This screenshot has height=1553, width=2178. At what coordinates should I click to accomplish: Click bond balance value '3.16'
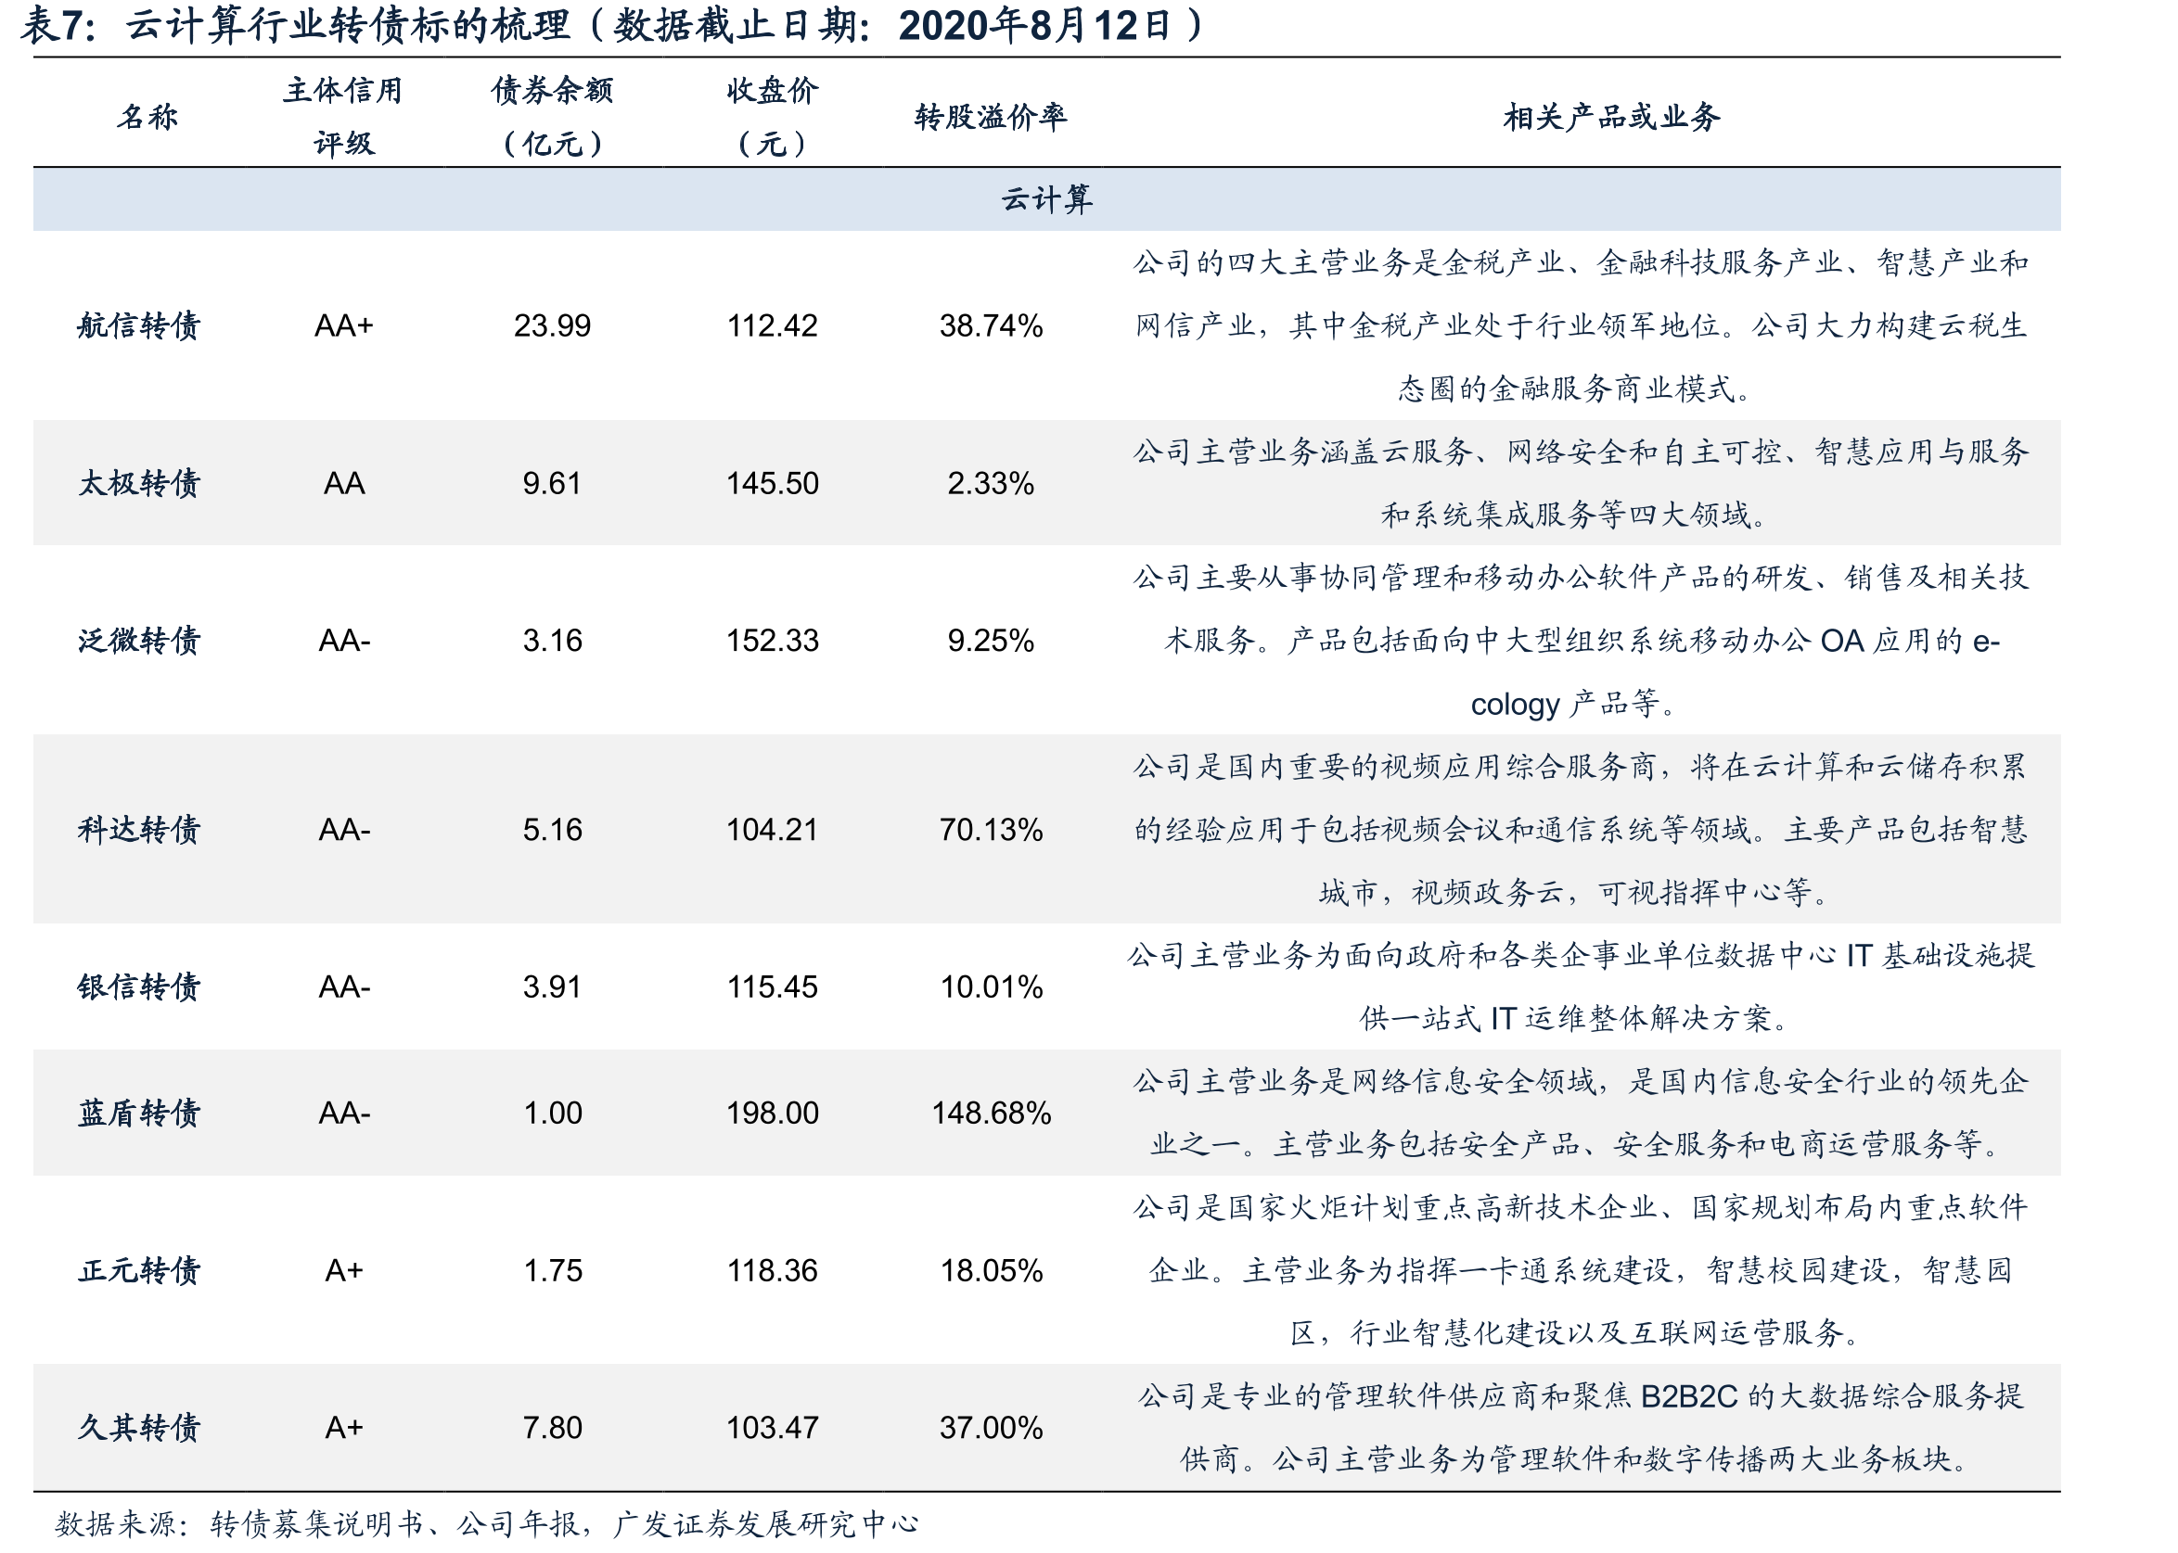pos(552,641)
